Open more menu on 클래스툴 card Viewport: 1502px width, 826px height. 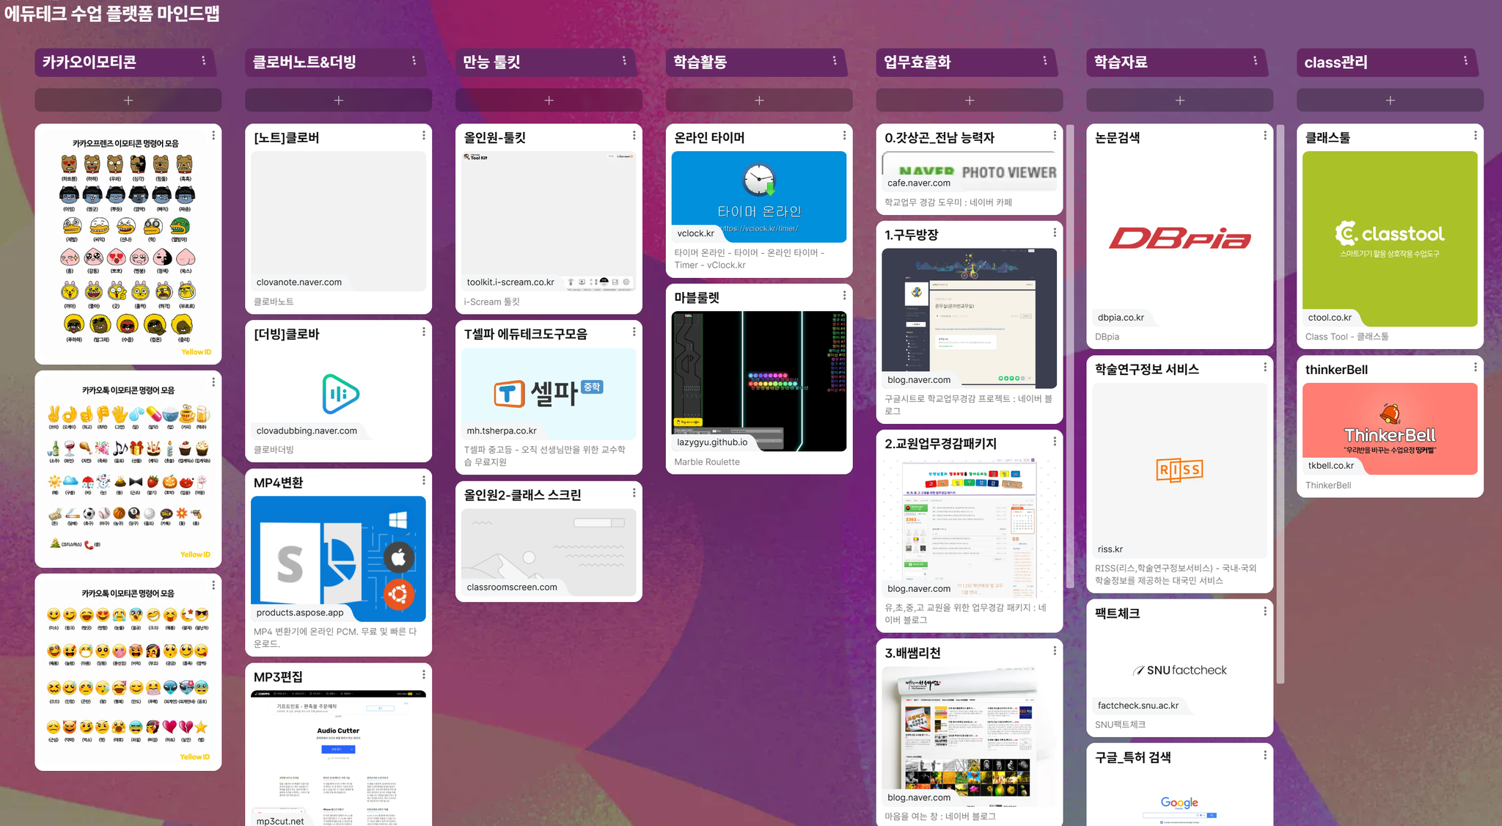pos(1475,136)
